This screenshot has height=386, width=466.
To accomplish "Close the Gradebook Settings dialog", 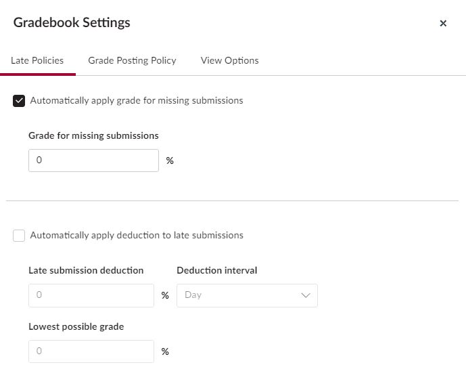I will [443, 23].
